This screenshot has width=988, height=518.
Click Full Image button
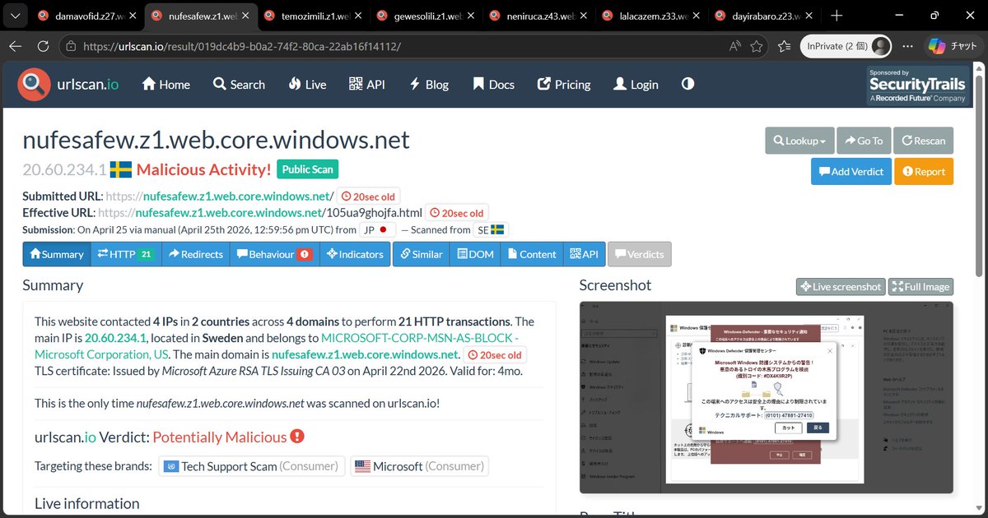920,286
